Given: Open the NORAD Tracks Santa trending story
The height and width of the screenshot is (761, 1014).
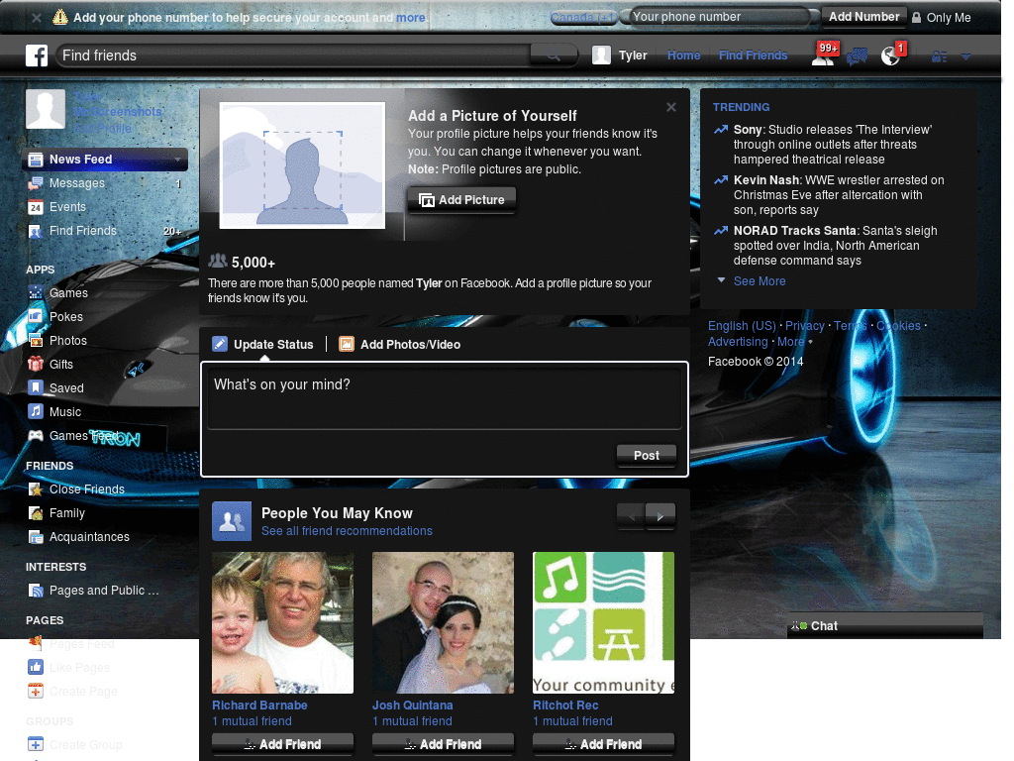Looking at the screenshot, I should click(x=836, y=246).
